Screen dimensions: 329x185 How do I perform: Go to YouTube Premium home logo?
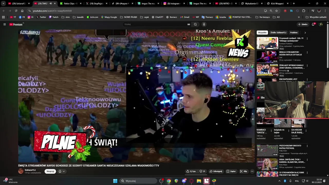tap(16, 24)
